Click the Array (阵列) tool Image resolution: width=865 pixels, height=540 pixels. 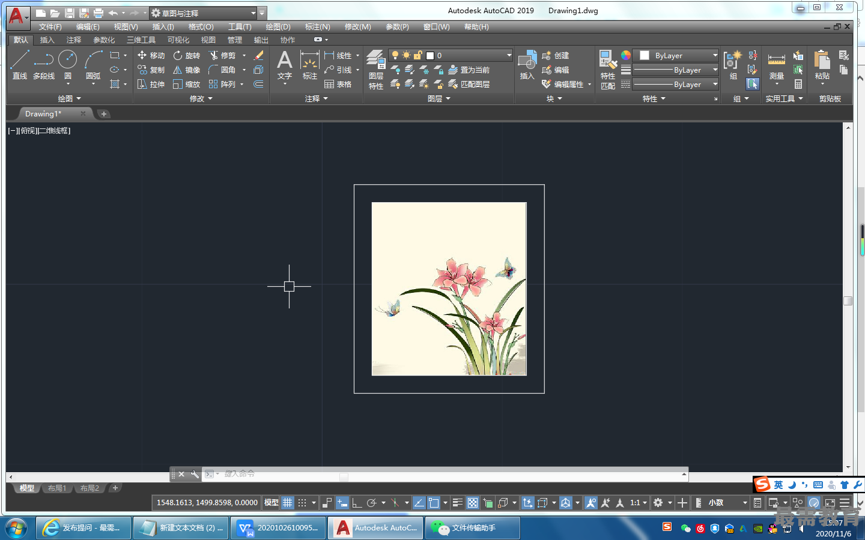coord(222,84)
